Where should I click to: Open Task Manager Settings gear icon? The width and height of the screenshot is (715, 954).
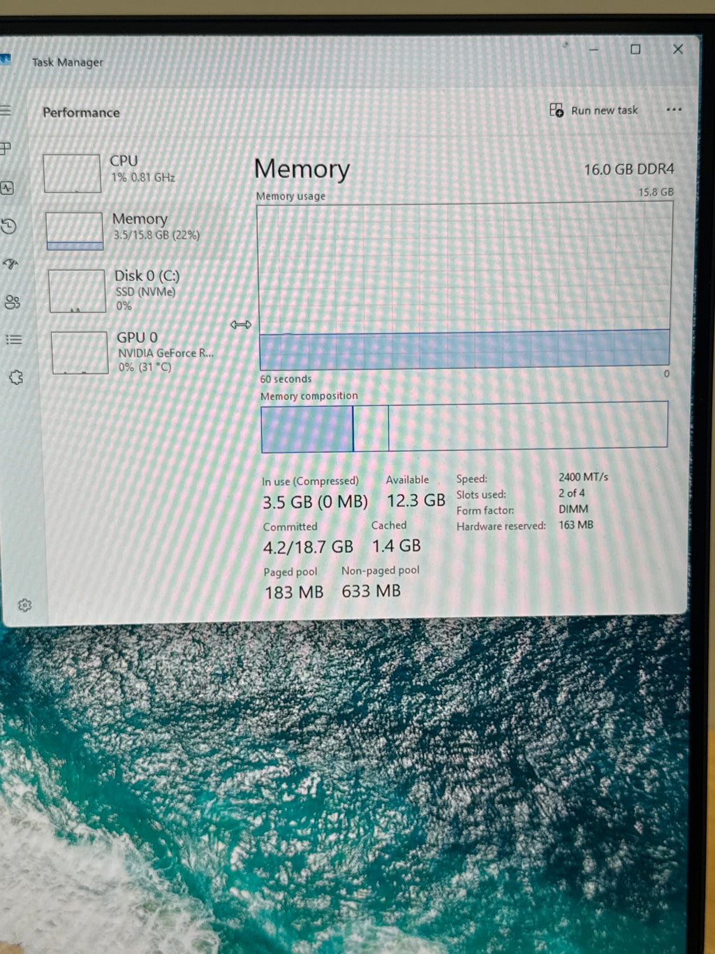(x=25, y=605)
